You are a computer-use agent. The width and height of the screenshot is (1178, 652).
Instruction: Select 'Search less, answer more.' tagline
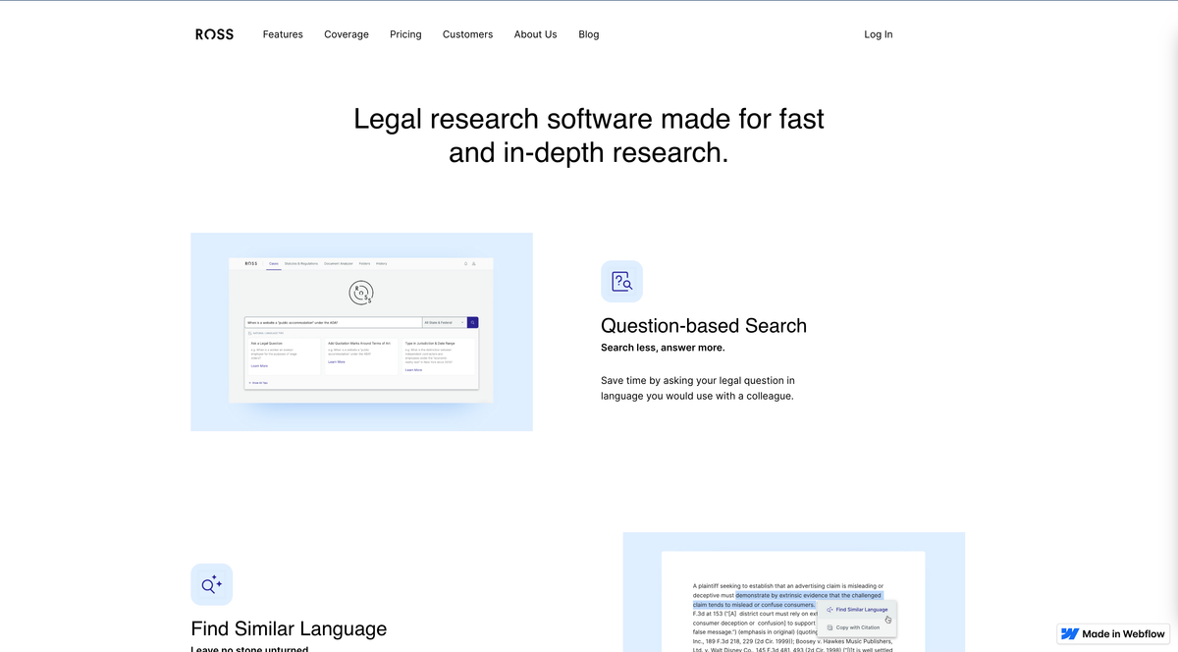coord(663,348)
